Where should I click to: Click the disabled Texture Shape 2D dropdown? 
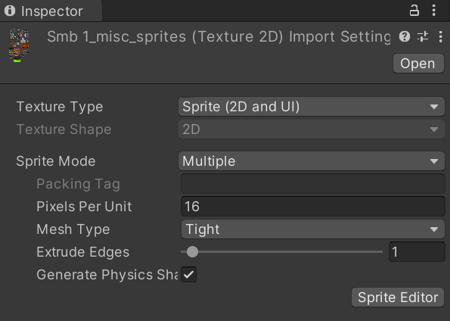point(312,129)
